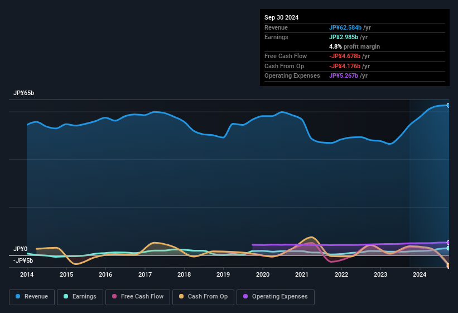This screenshot has width=458, height=313.
Task: Click the teal Earnings endpoint marker
Action: [449, 248]
